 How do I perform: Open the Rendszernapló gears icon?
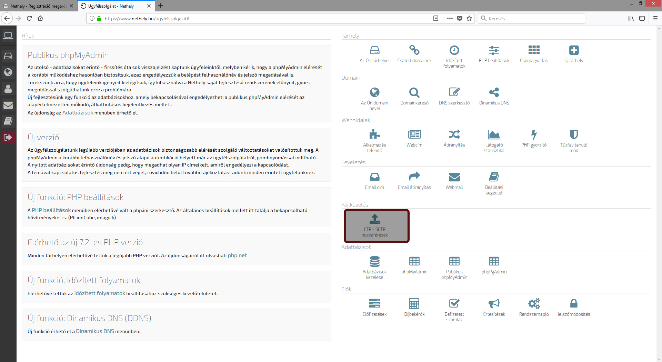pyautogui.click(x=534, y=304)
